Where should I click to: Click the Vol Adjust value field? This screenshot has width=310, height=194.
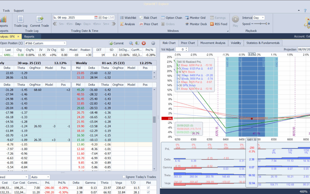(180, 49)
